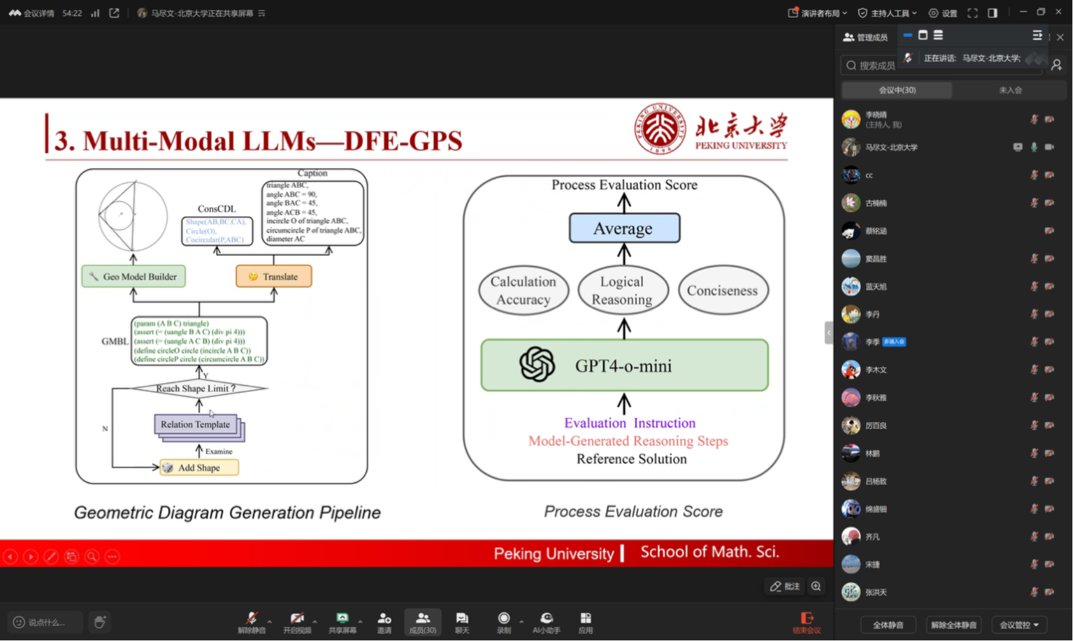The width and height of the screenshot is (1073, 641).
Task: Click muted mic icon in 正在讲话 bar
Action: 908,58
